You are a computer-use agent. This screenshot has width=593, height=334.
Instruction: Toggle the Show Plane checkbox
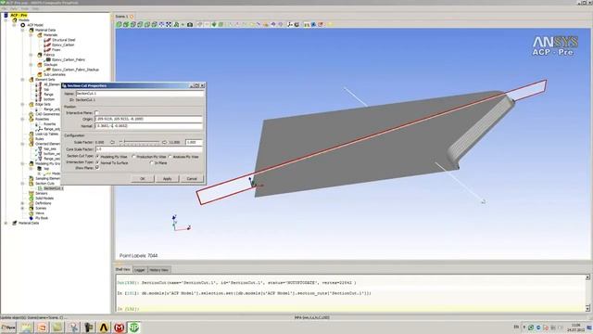[96, 167]
